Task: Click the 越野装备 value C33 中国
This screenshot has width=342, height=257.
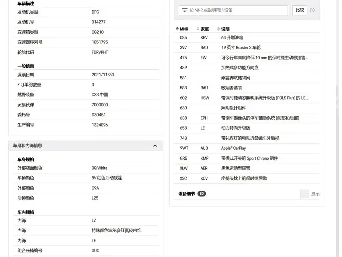Action: point(100,95)
